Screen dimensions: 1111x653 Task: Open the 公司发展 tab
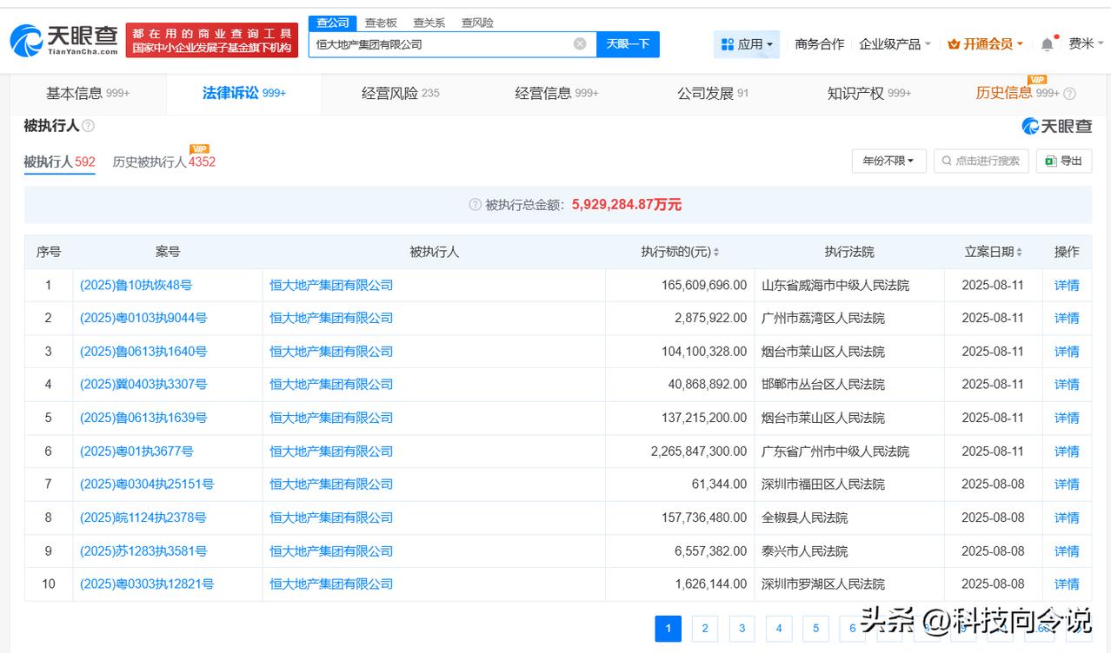[x=712, y=93]
